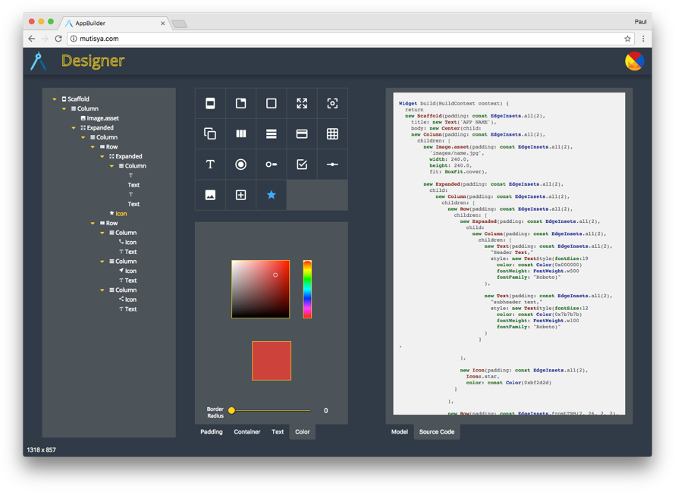This screenshot has width=675, height=492.
Task: Select the Expanded widget tool with arrows icon
Action: coord(302,103)
